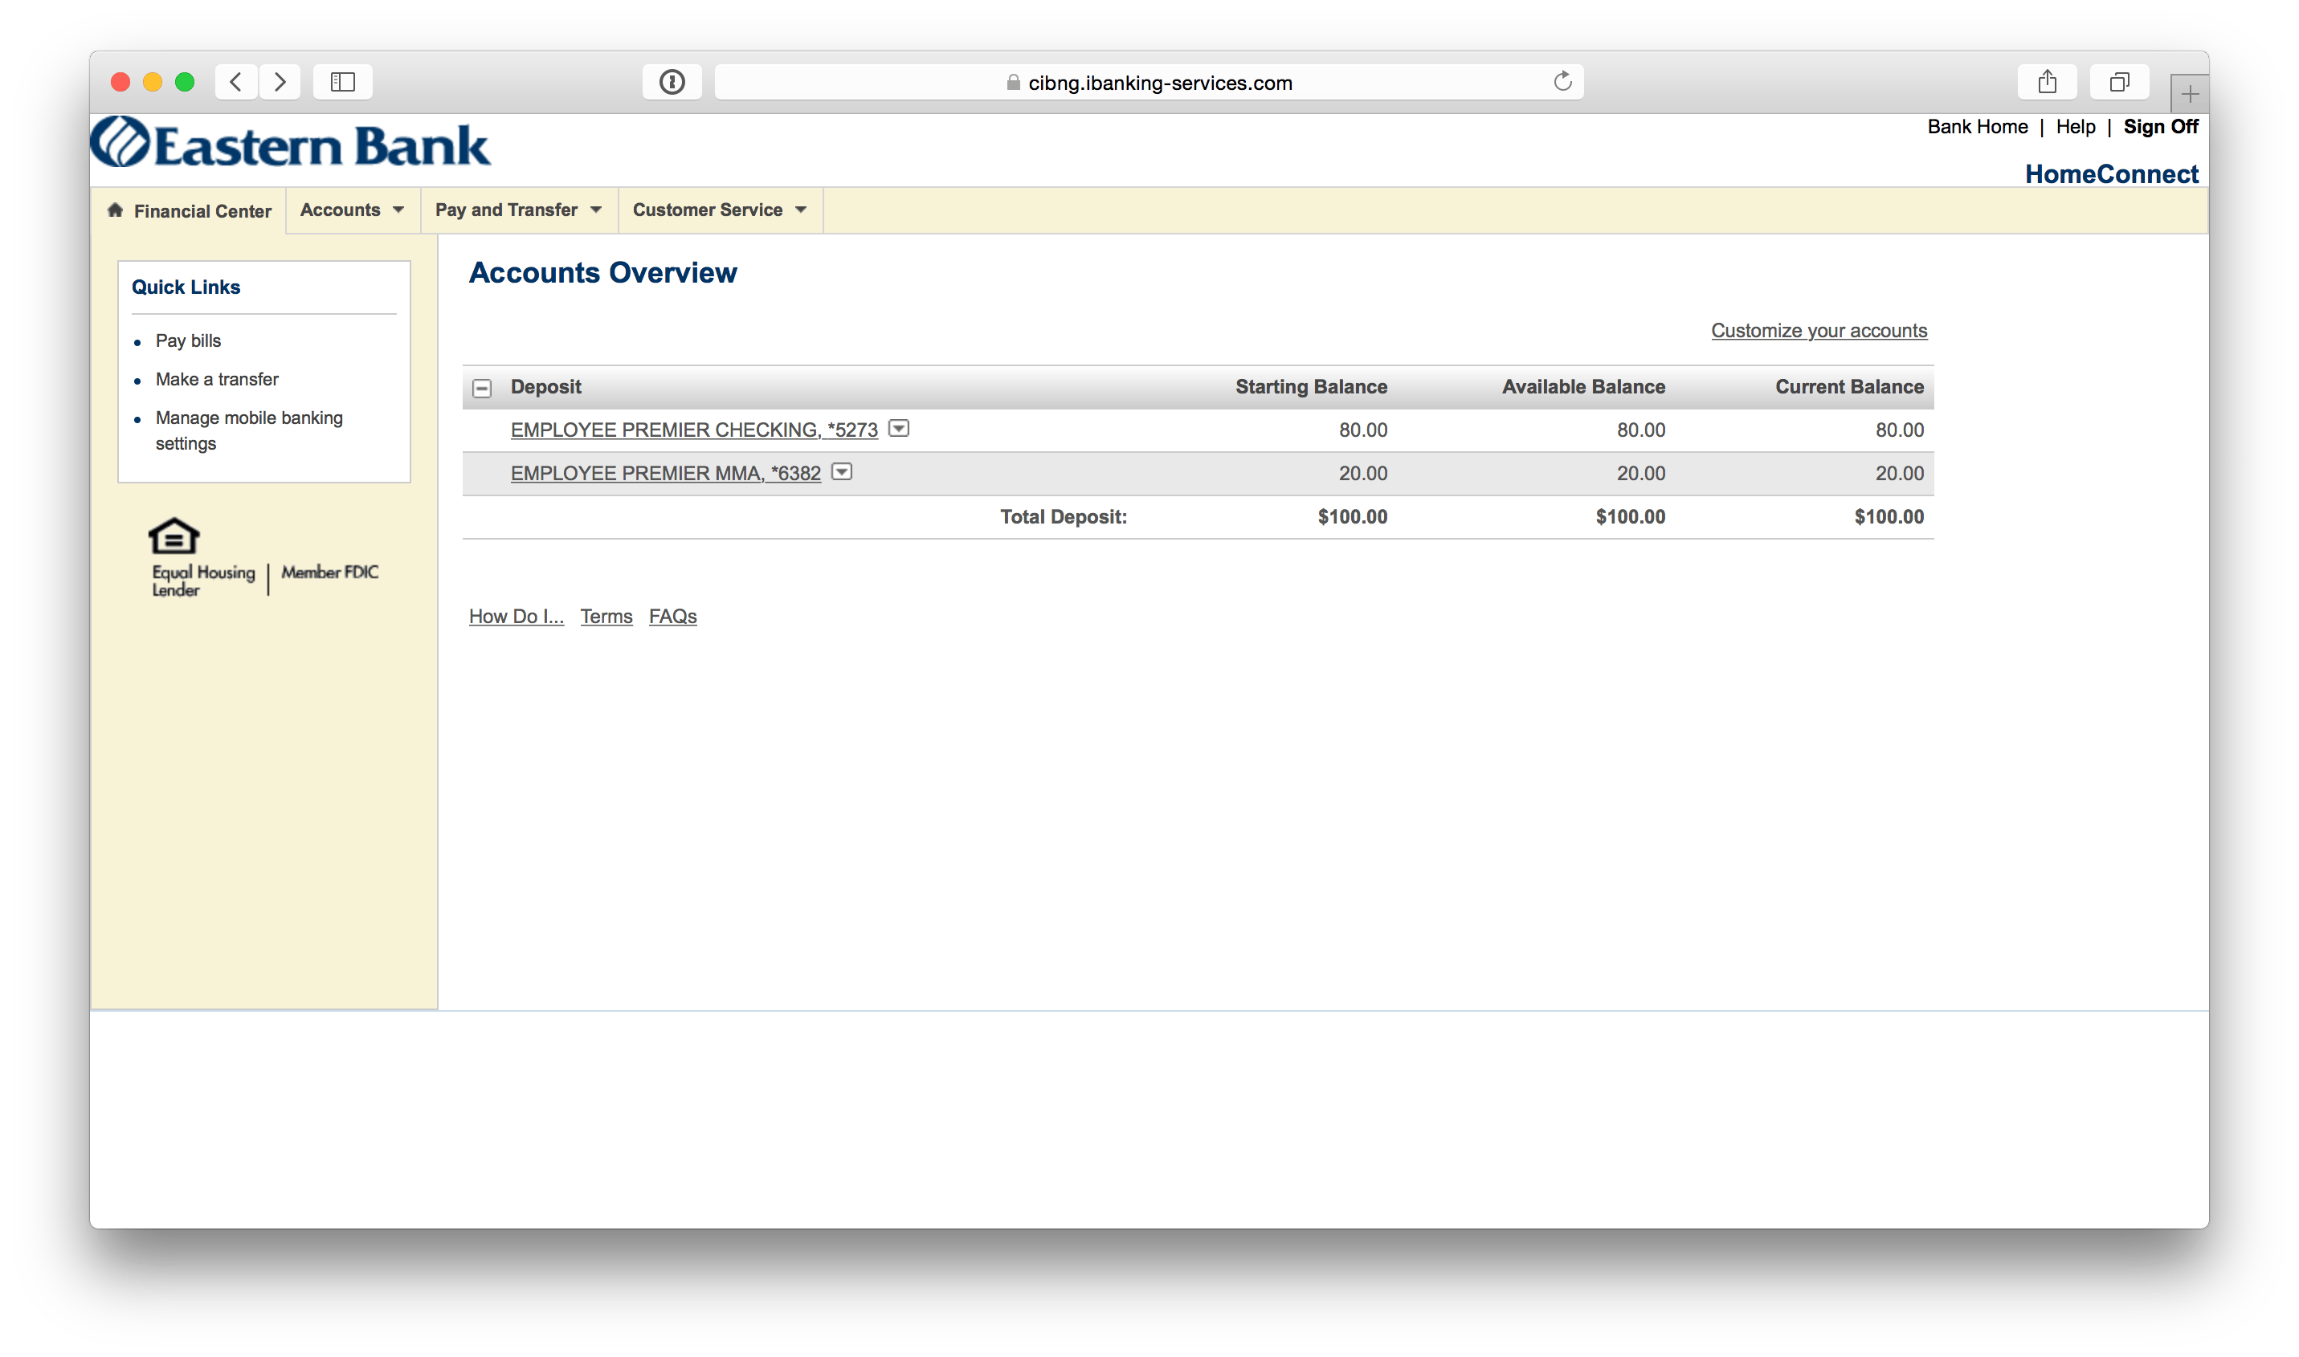Select Pay bills quick link
The image size is (2299, 1357).
tap(189, 341)
